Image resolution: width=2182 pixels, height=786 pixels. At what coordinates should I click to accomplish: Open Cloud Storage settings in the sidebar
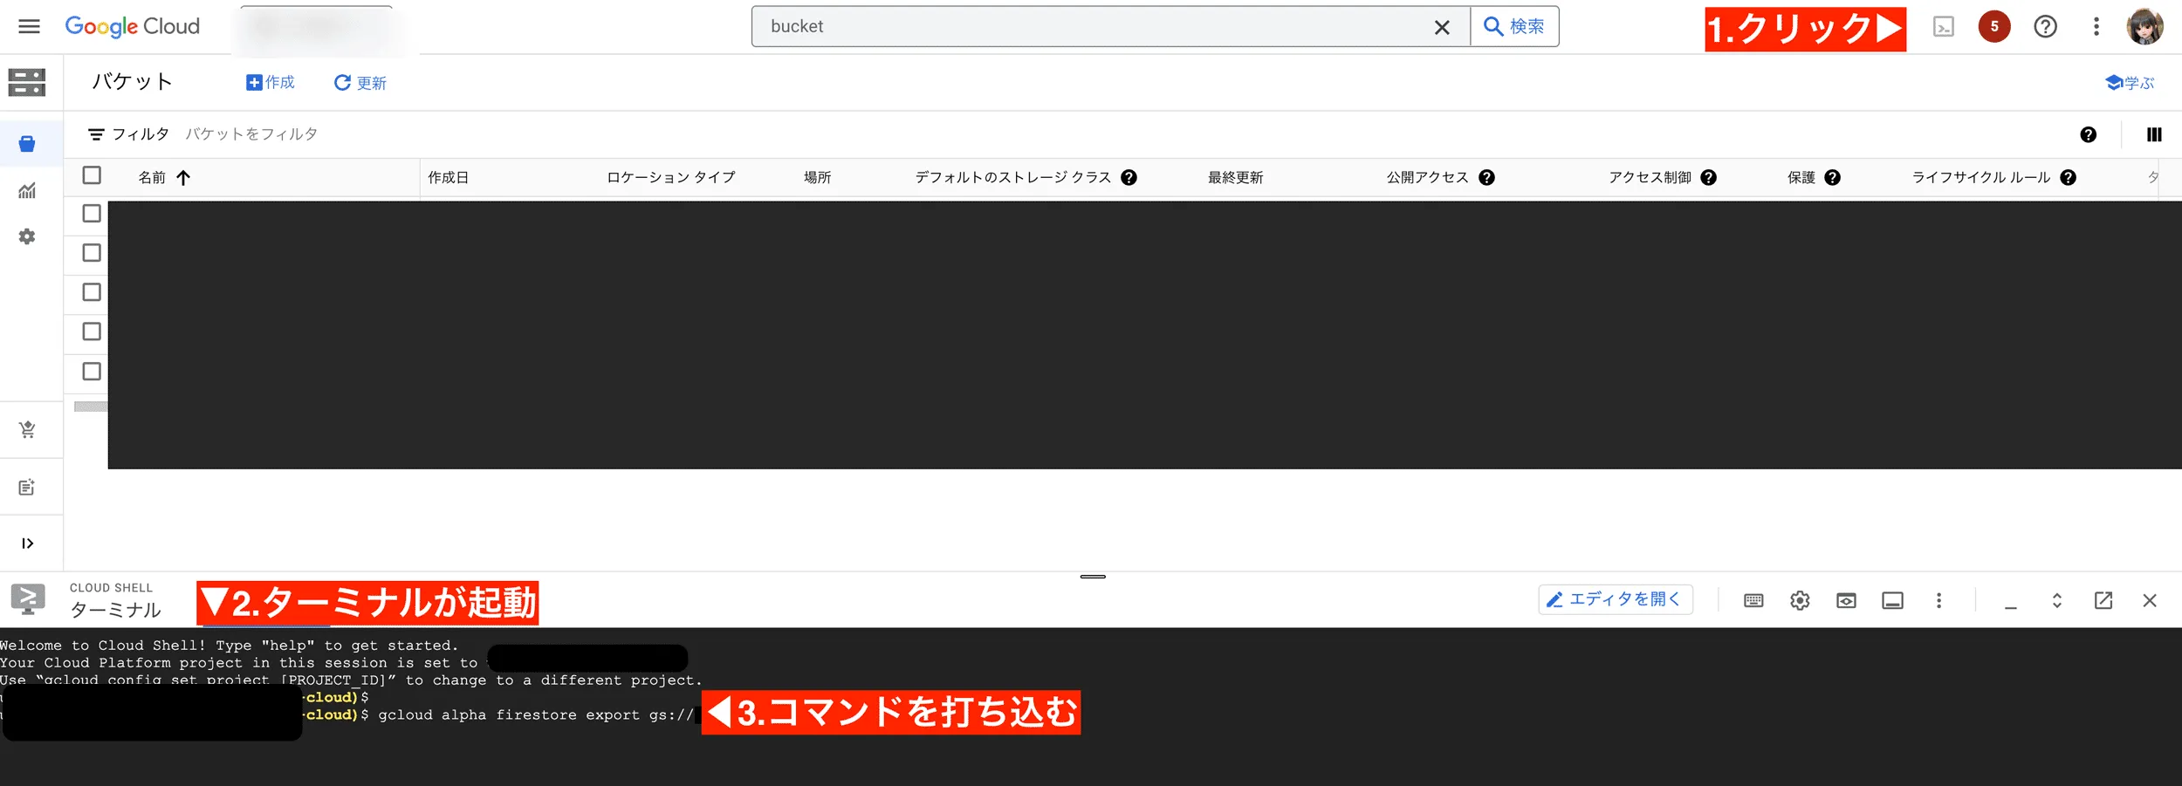26,236
